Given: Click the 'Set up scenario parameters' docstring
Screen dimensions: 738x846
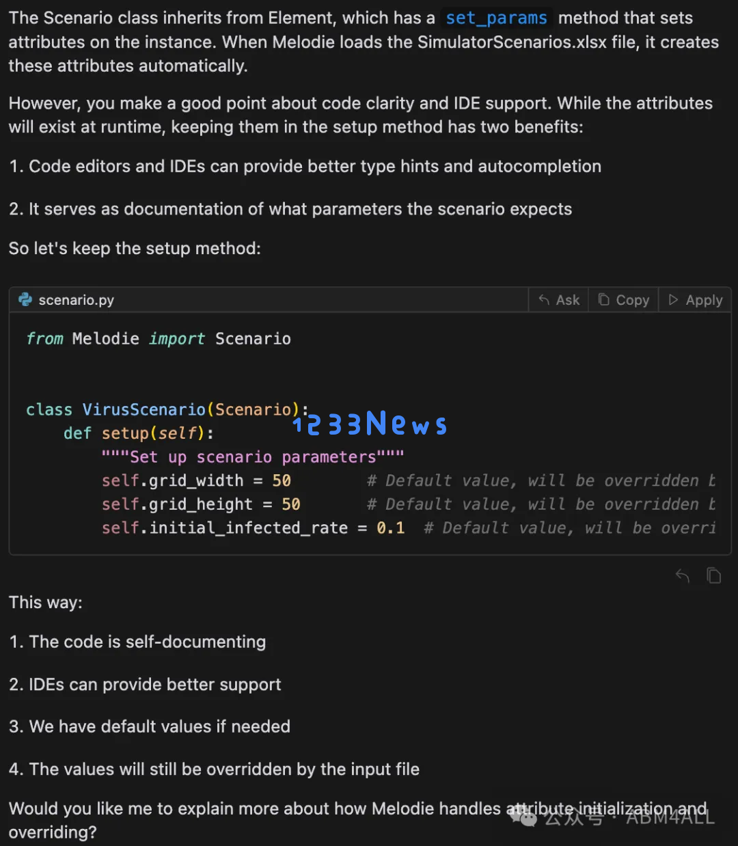Looking at the screenshot, I should tap(253, 457).
